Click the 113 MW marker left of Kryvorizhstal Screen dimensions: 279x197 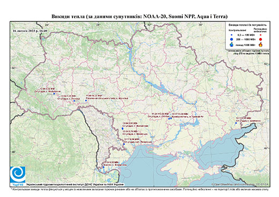[169, 119]
